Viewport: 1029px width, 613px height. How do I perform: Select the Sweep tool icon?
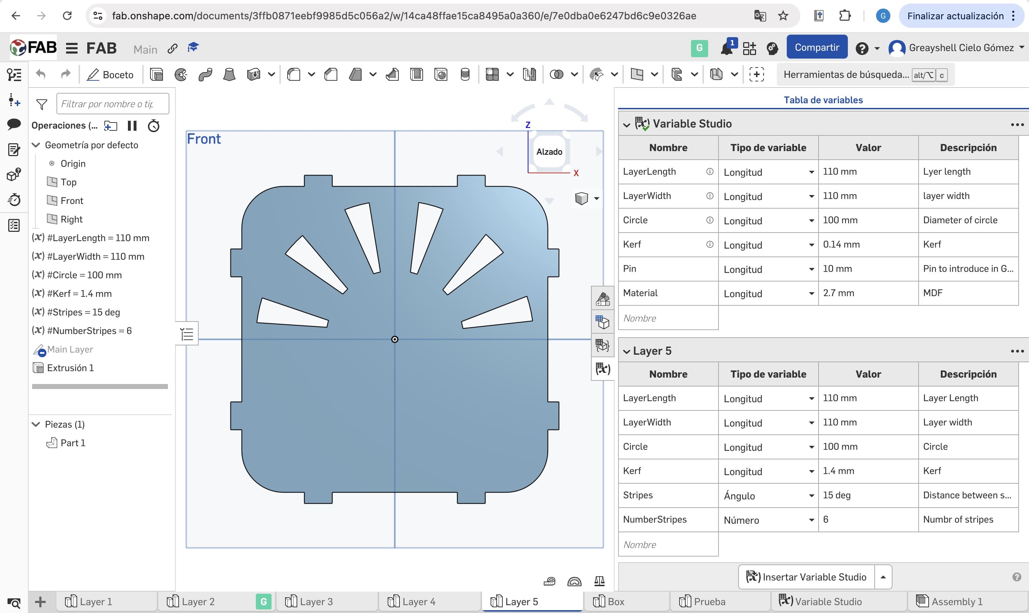coord(205,75)
